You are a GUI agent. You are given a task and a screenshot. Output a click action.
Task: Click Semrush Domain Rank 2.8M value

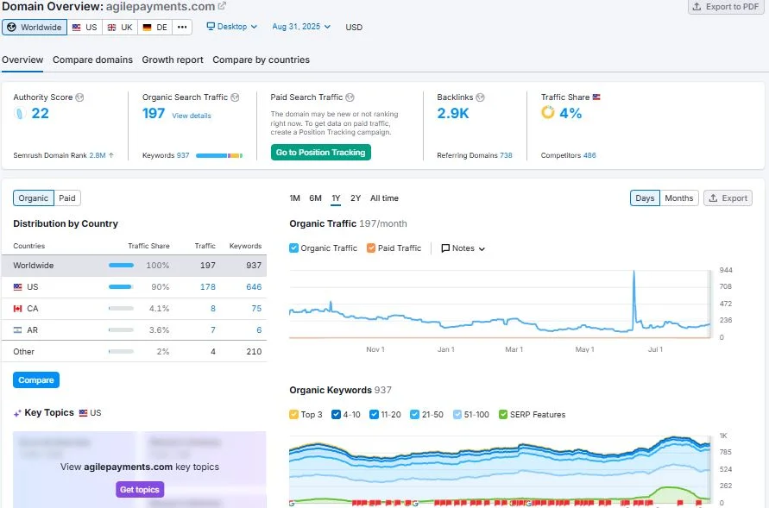click(98, 155)
